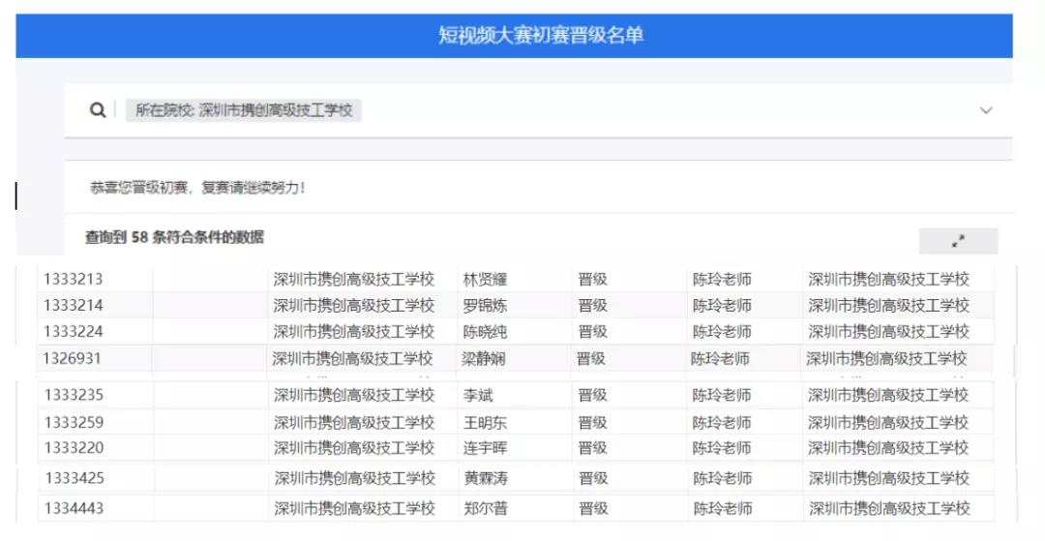Select ID cell 1333425

75,478
